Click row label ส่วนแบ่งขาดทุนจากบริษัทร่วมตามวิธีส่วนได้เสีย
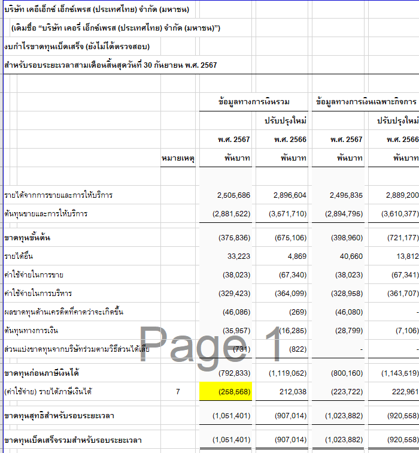The height and width of the screenshot is (453, 419). [77, 349]
